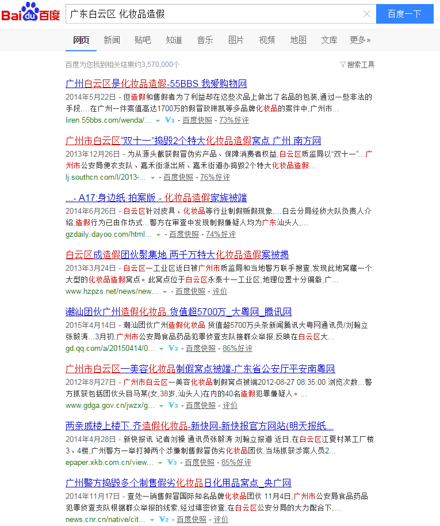Viewport: 440px width, 526px height.
Task: Open 百度快照 for lj.southcn.com result
Action: (x=178, y=177)
